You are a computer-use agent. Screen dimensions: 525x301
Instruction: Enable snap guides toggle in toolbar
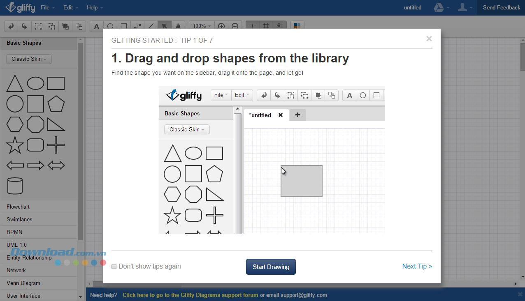pos(252,26)
